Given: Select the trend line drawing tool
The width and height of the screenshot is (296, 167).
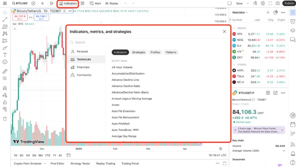Looking at the screenshot, I should 5,20.
